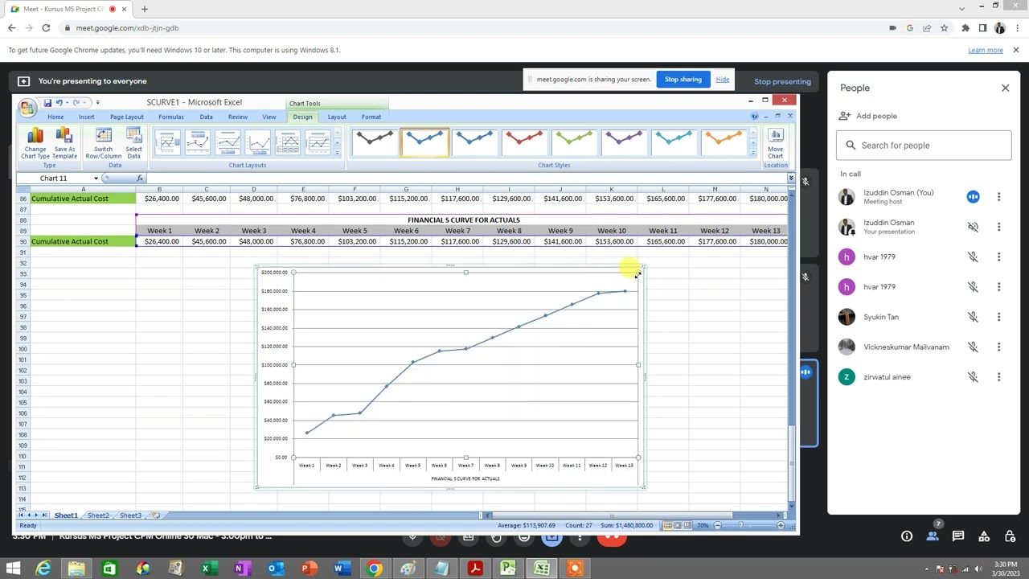Open the Meet chat icon
Viewport: 1029px width, 579px height.
958,536
